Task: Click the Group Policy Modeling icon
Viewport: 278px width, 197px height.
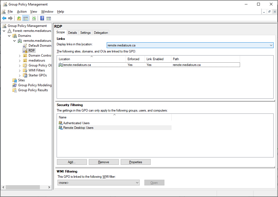Action: pyautogui.click(x=15, y=85)
